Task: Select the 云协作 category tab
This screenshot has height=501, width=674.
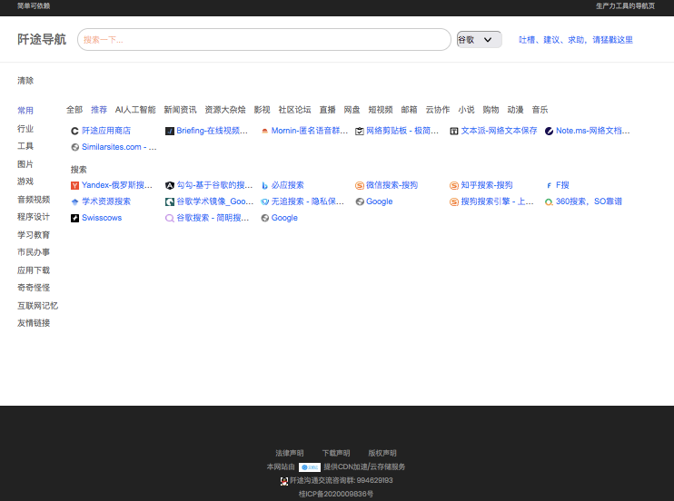Action: pos(438,110)
